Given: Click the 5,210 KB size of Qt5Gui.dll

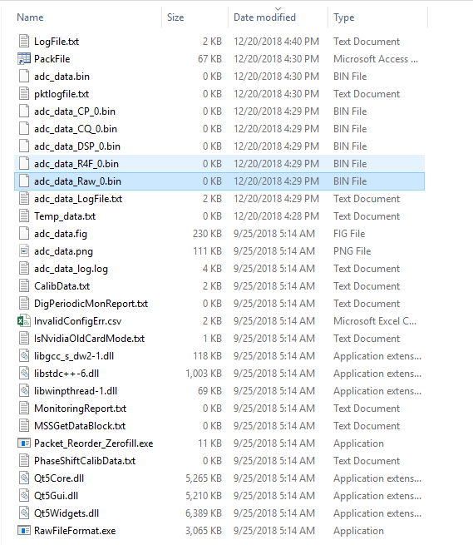Looking at the screenshot, I should 204,495.
